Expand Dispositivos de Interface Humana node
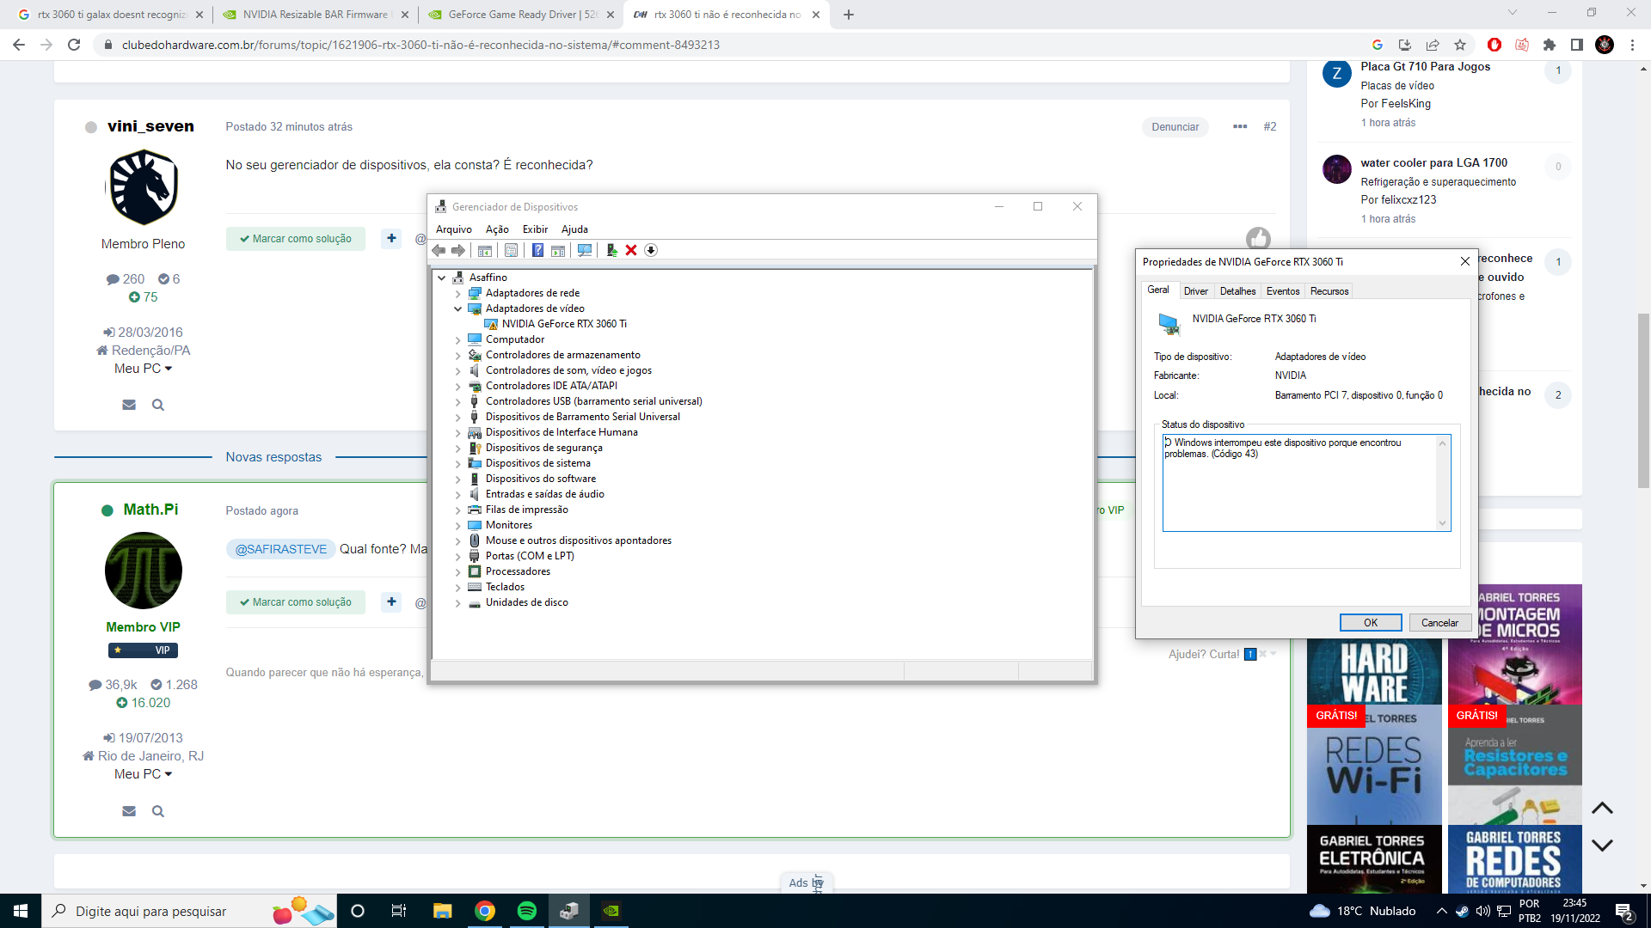This screenshot has width=1651, height=928. coord(458,432)
